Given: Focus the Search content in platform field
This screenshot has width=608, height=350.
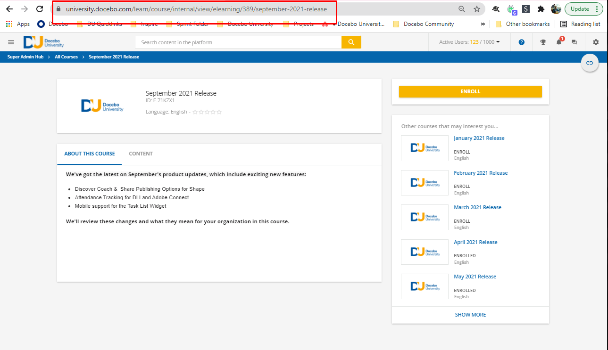Looking at the screenshot, I should (238, 42).
